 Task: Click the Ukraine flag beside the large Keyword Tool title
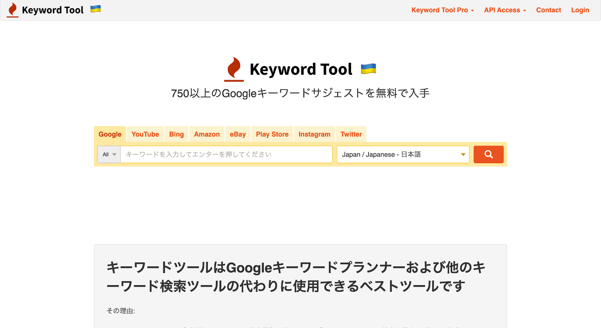click(368, 69)
